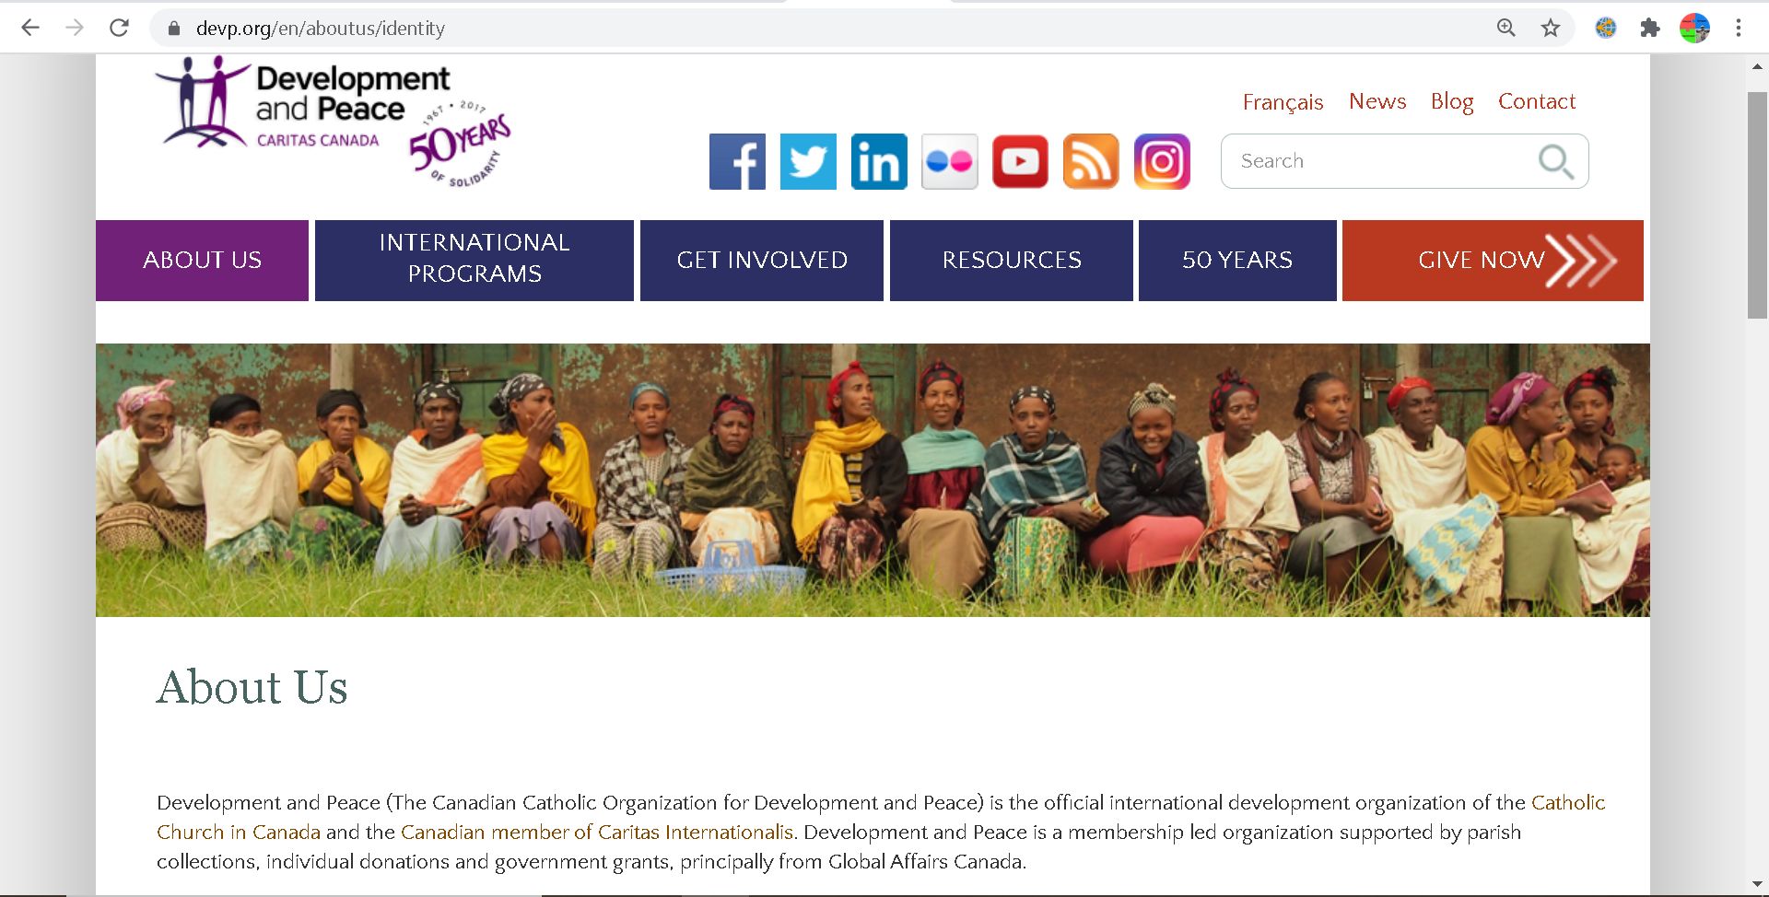
Task: Open the Facebook social icon
Action: pyautogui.click(x=737, y=161)
